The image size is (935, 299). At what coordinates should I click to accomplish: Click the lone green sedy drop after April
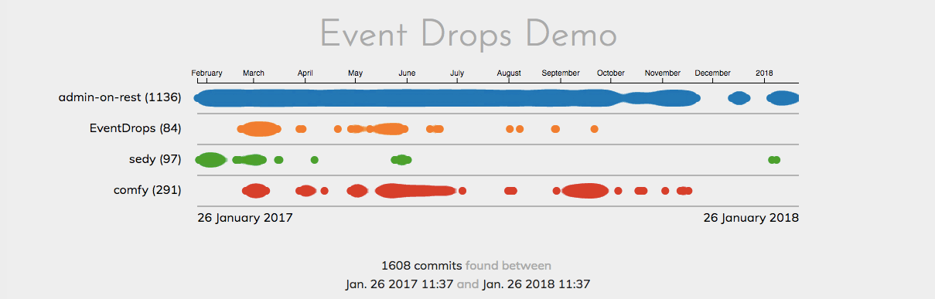314,160
